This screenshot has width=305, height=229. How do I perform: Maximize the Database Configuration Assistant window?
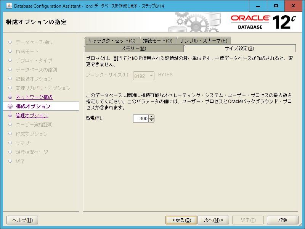pos(276,6)
